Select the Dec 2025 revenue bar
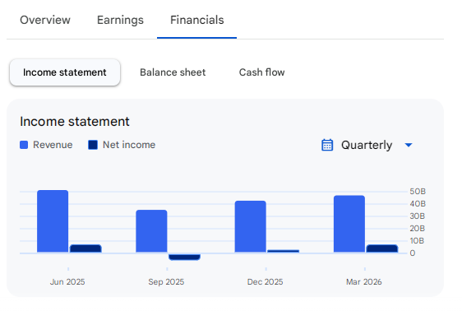This screenshot has width=462, height=311. [x=251, y=227]
